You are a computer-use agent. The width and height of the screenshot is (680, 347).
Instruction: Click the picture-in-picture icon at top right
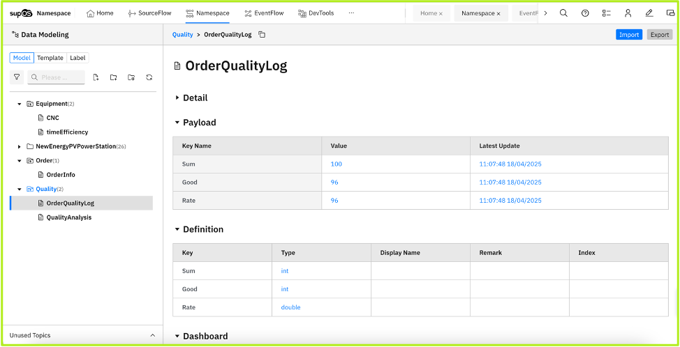(670, 13)
